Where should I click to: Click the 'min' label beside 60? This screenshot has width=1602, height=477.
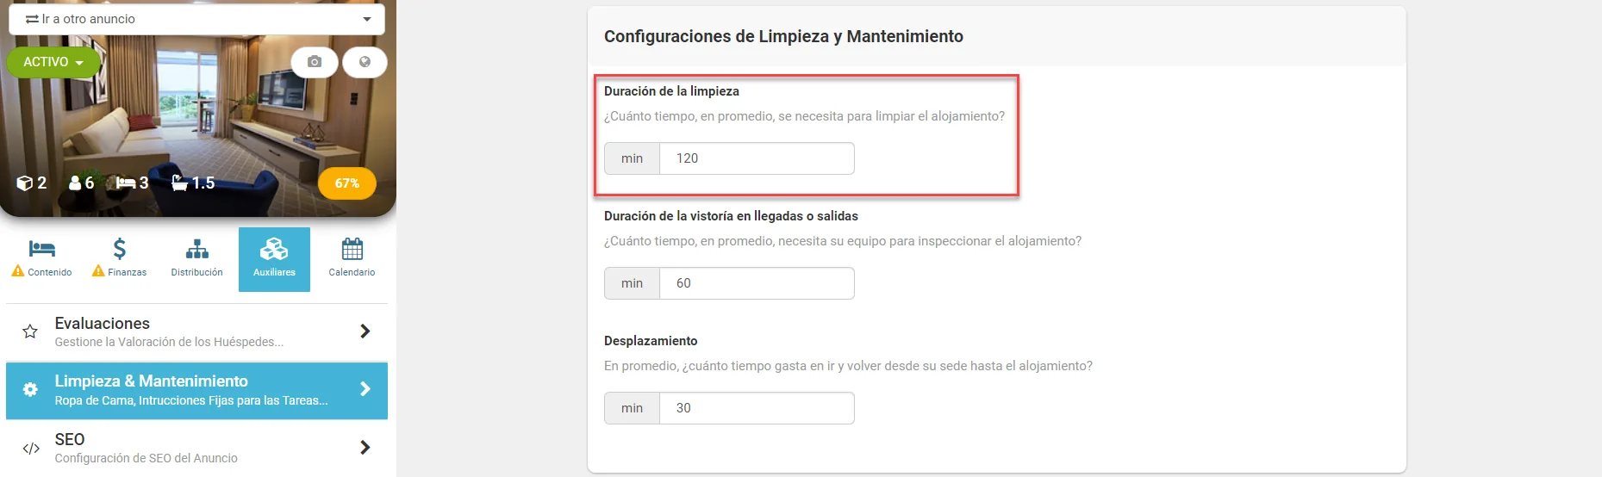pyautogui.click(x=632, y=283)
